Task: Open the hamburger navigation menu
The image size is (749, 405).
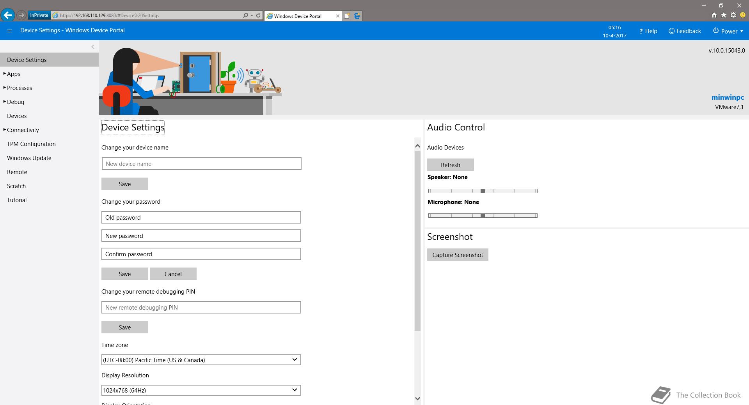Action: point(9,31)
